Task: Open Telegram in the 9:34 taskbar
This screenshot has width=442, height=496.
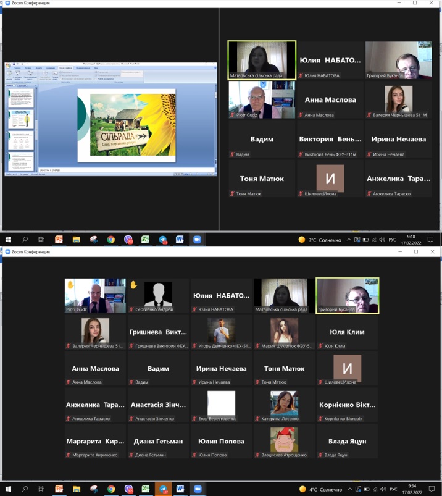Action: (x=163, y=489)
